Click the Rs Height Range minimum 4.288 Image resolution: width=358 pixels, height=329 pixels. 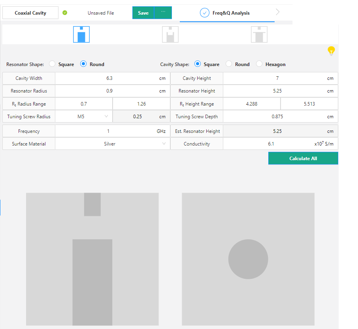pyautogui.click(x=252, y=104)
